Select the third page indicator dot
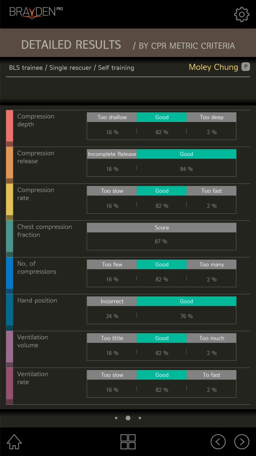Viewport: 256px width, 456px height. 140,418
